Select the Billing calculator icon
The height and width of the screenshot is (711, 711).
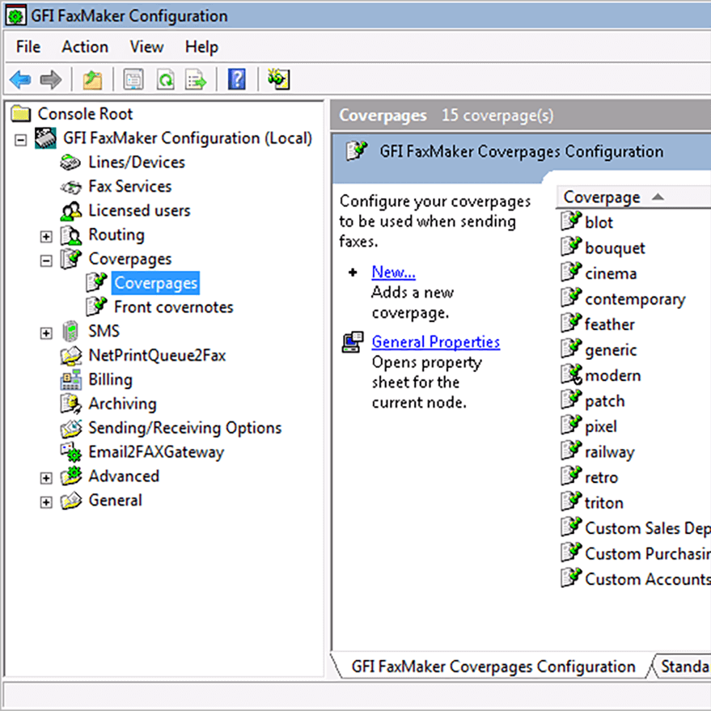tap(71, 380)
